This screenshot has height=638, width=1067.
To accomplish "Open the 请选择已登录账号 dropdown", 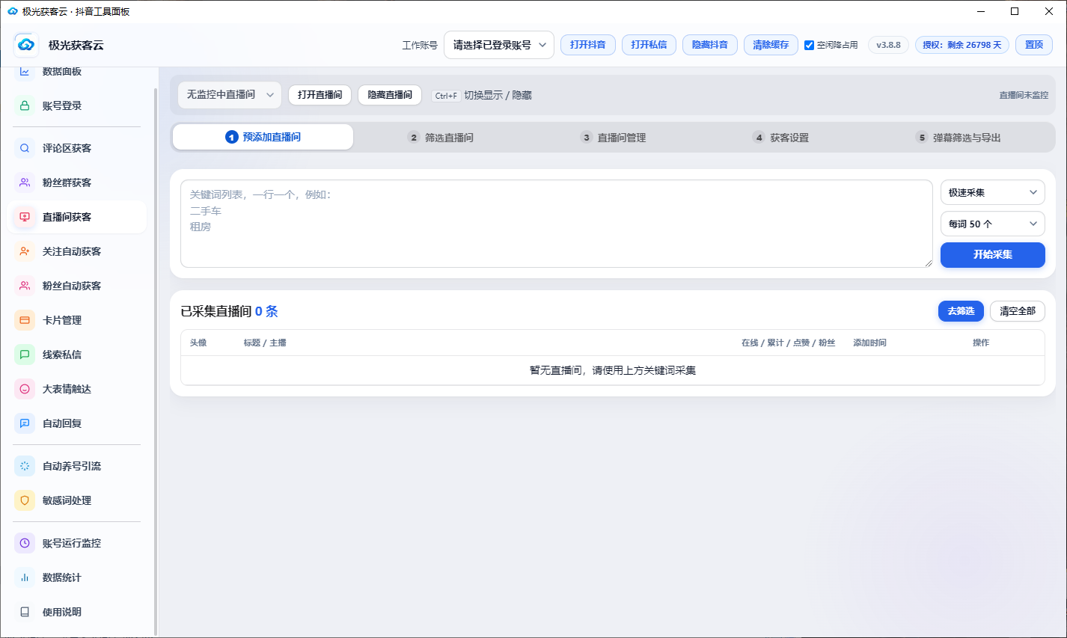I will (499, 45).
